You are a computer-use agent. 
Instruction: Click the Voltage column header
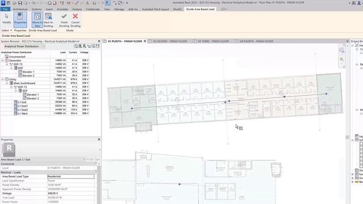coord(84,52)
